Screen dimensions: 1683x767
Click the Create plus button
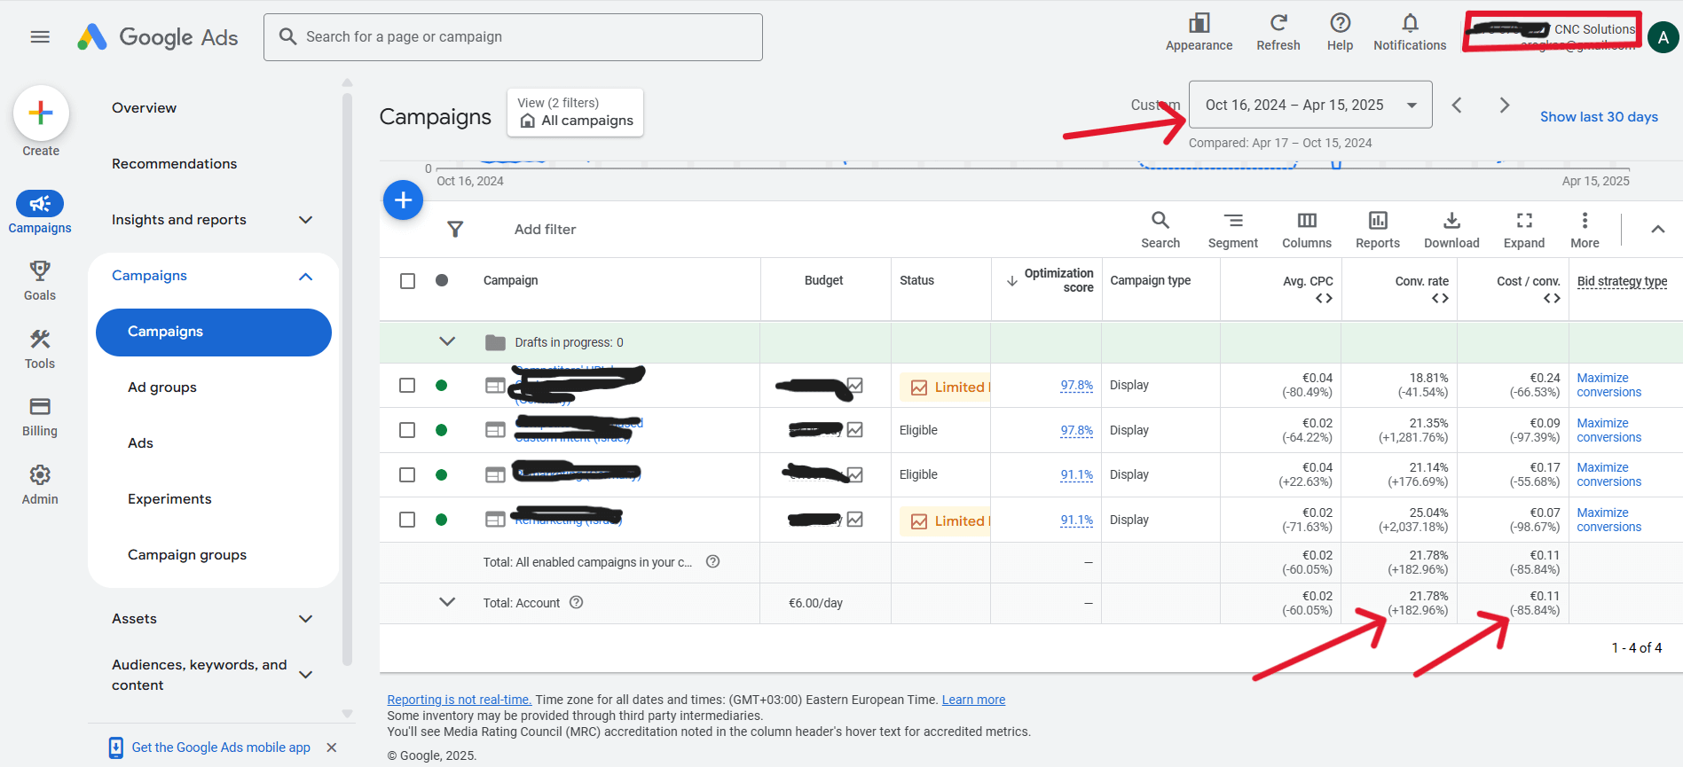[41, 113]
